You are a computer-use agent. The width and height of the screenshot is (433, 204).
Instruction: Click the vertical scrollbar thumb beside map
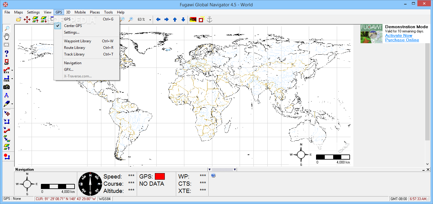[x=427, y=91]
